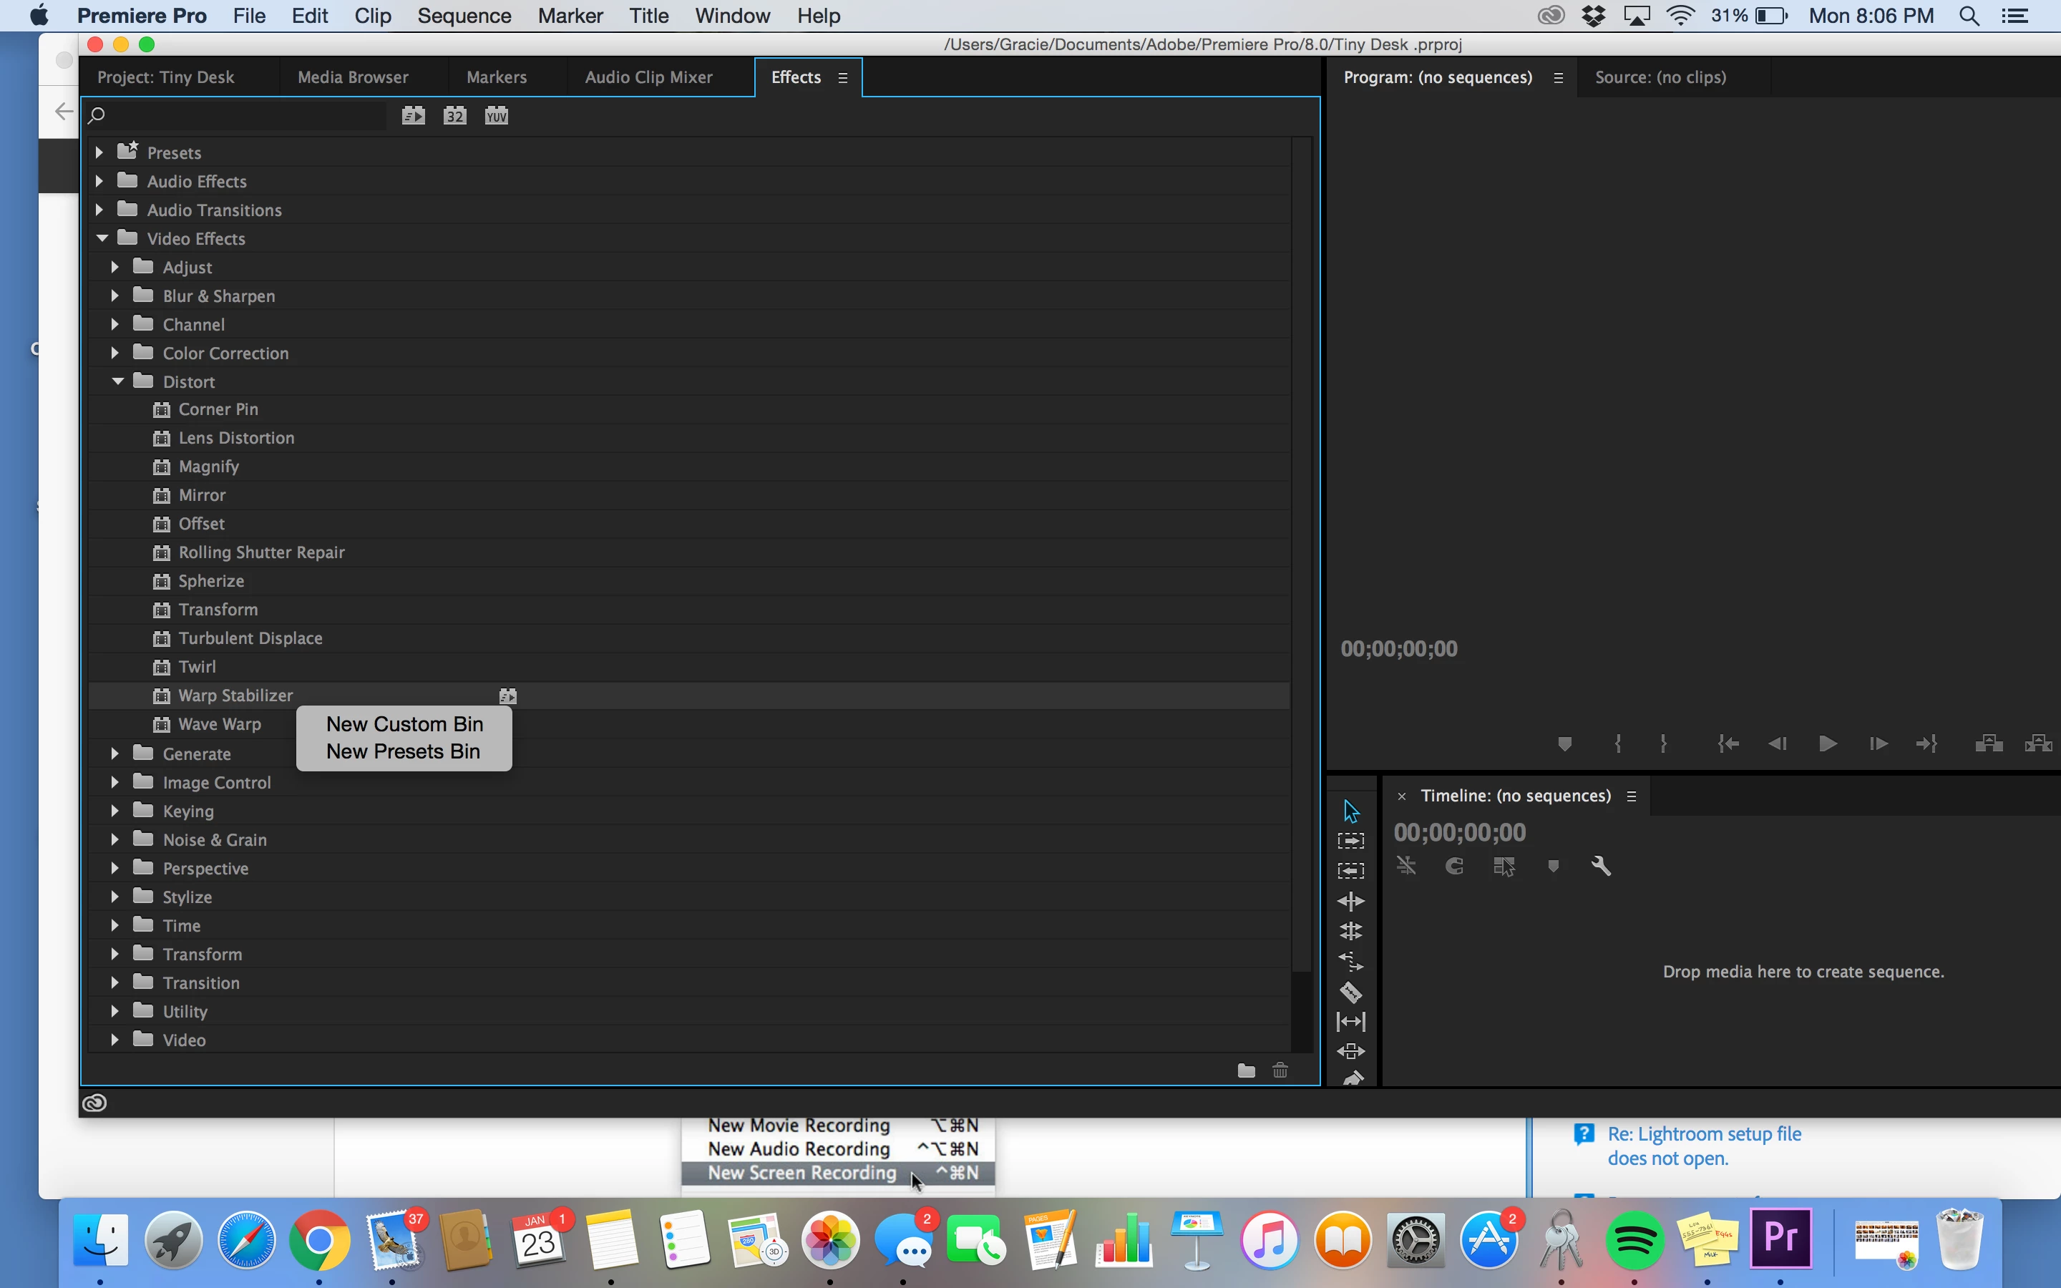Select the Warp Stabilizer effect

[235, 696]
